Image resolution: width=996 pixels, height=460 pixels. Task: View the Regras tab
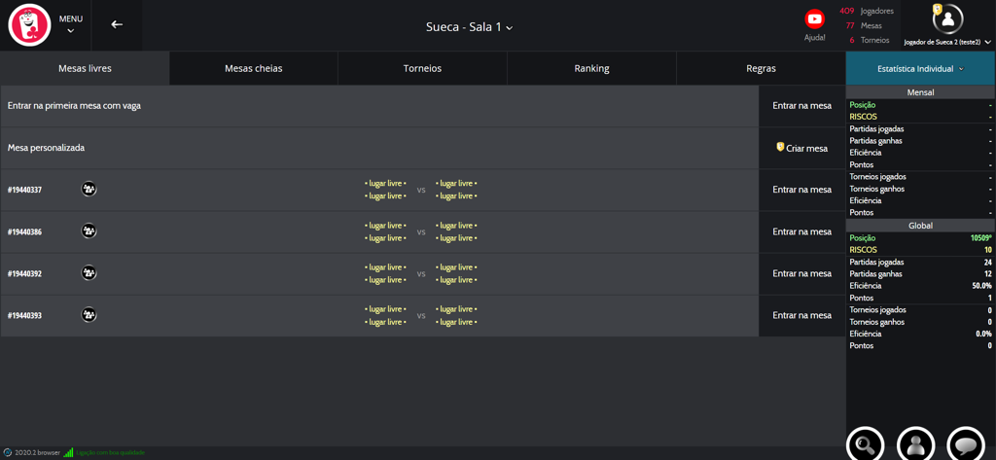coord(761,69)
